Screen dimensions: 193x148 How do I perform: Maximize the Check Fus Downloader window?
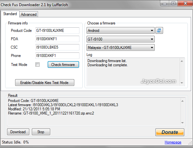pos(173,3)
